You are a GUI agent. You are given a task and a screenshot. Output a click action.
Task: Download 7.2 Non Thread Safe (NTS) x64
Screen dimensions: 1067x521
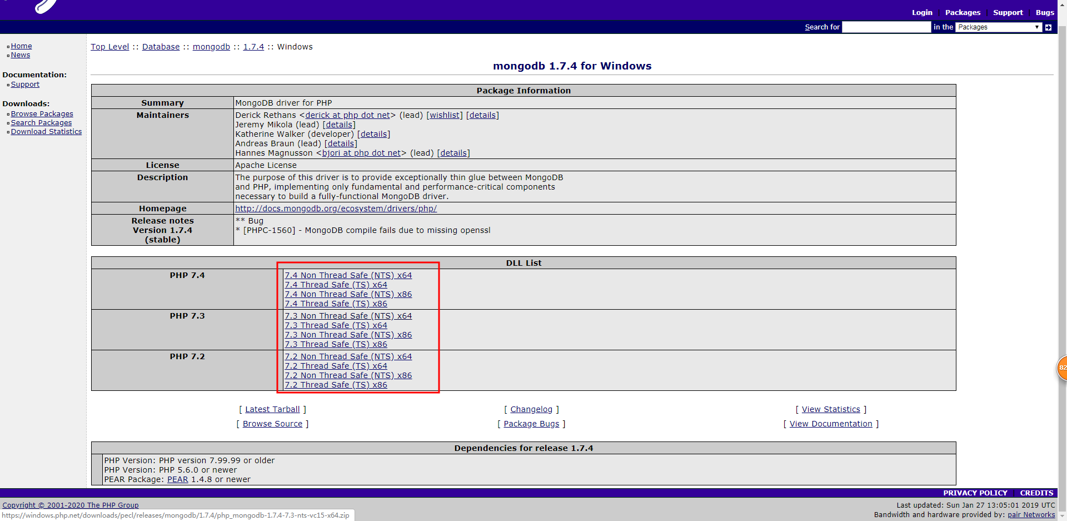348,356
